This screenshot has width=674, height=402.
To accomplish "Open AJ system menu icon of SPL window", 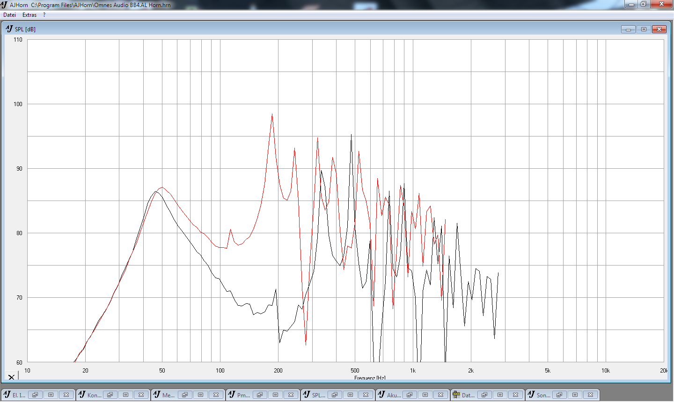I will [9, 29].
